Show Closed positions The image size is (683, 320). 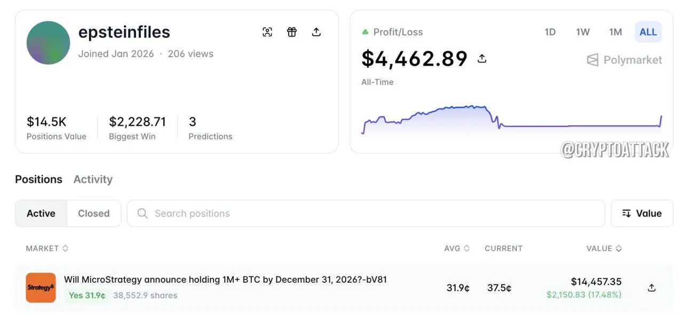(x=93, y=213)
